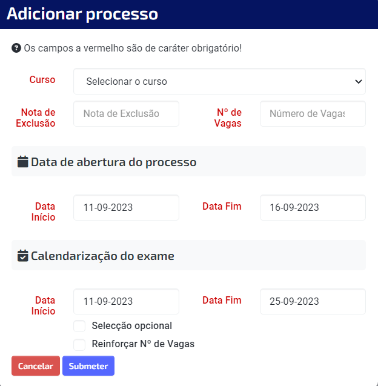Select the Número de Vagas input field
Screen dimensions: 378x386
pos(313,114)
